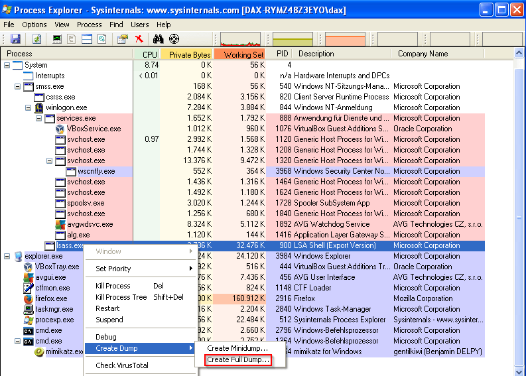Collapse svchost.exe node containing wscntfy.exe
Viewport: 526px width, 376px height.
(49, 160)
